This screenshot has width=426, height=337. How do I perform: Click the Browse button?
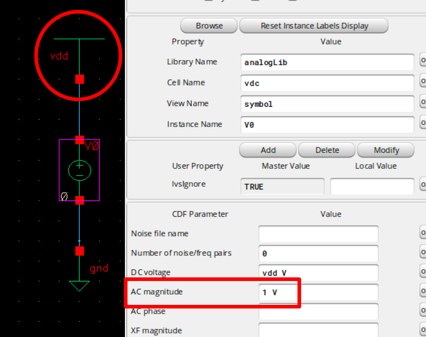(209, 26)
